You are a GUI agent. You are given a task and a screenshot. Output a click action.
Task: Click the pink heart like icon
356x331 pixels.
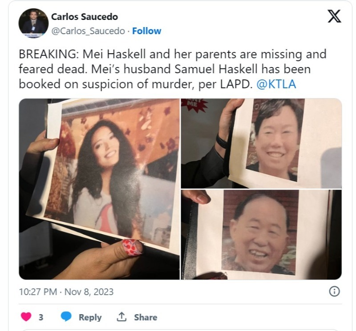click(26, 316)
